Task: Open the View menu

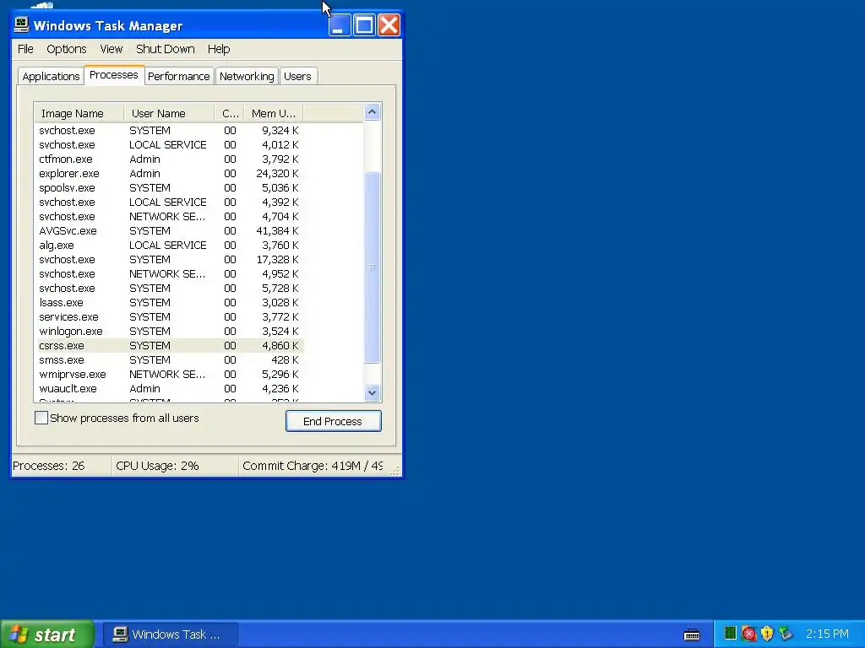Action: tap(111, 49)
